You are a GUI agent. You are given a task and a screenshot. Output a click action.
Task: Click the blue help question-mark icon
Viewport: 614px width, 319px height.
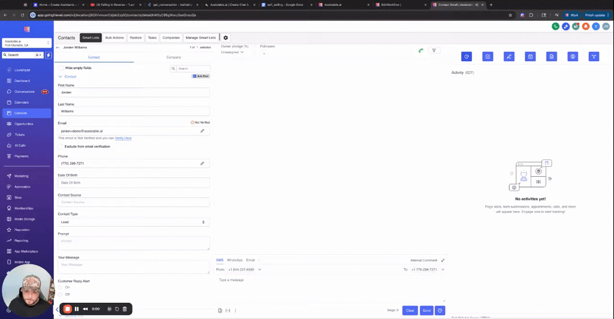point(595,26)
